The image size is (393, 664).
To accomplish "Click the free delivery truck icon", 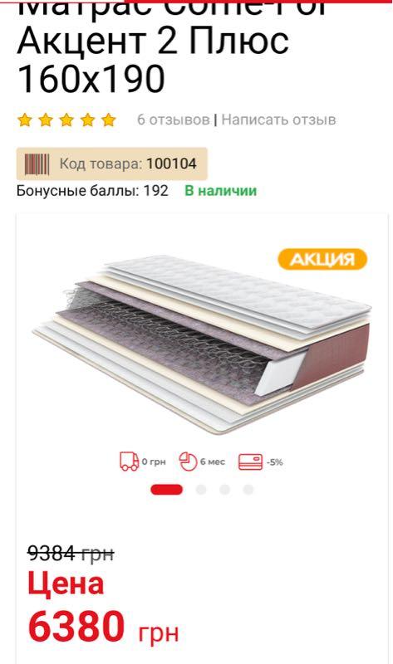I will point(130,461).
